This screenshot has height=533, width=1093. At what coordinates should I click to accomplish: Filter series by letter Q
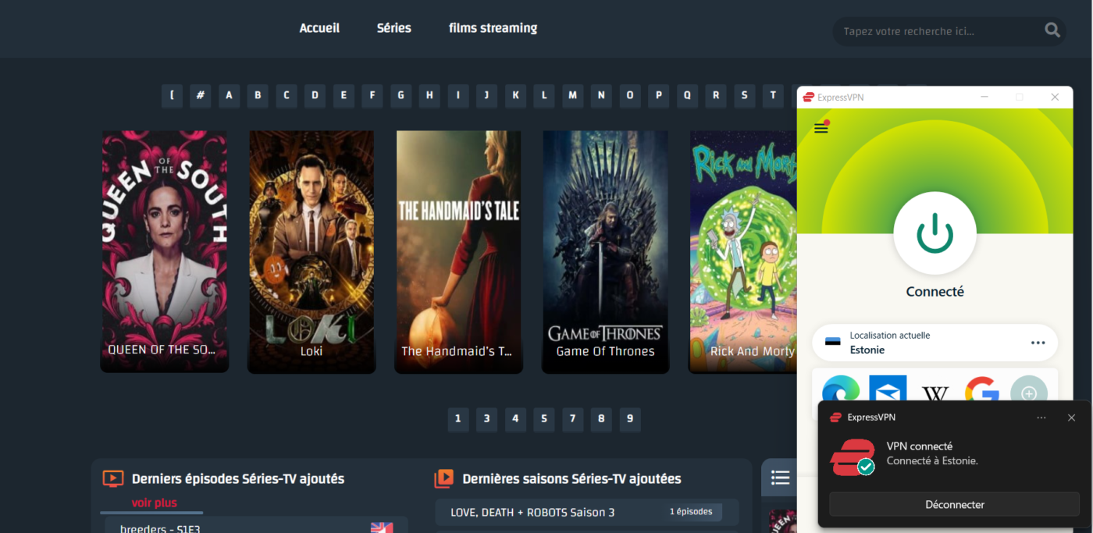point(687,95)
